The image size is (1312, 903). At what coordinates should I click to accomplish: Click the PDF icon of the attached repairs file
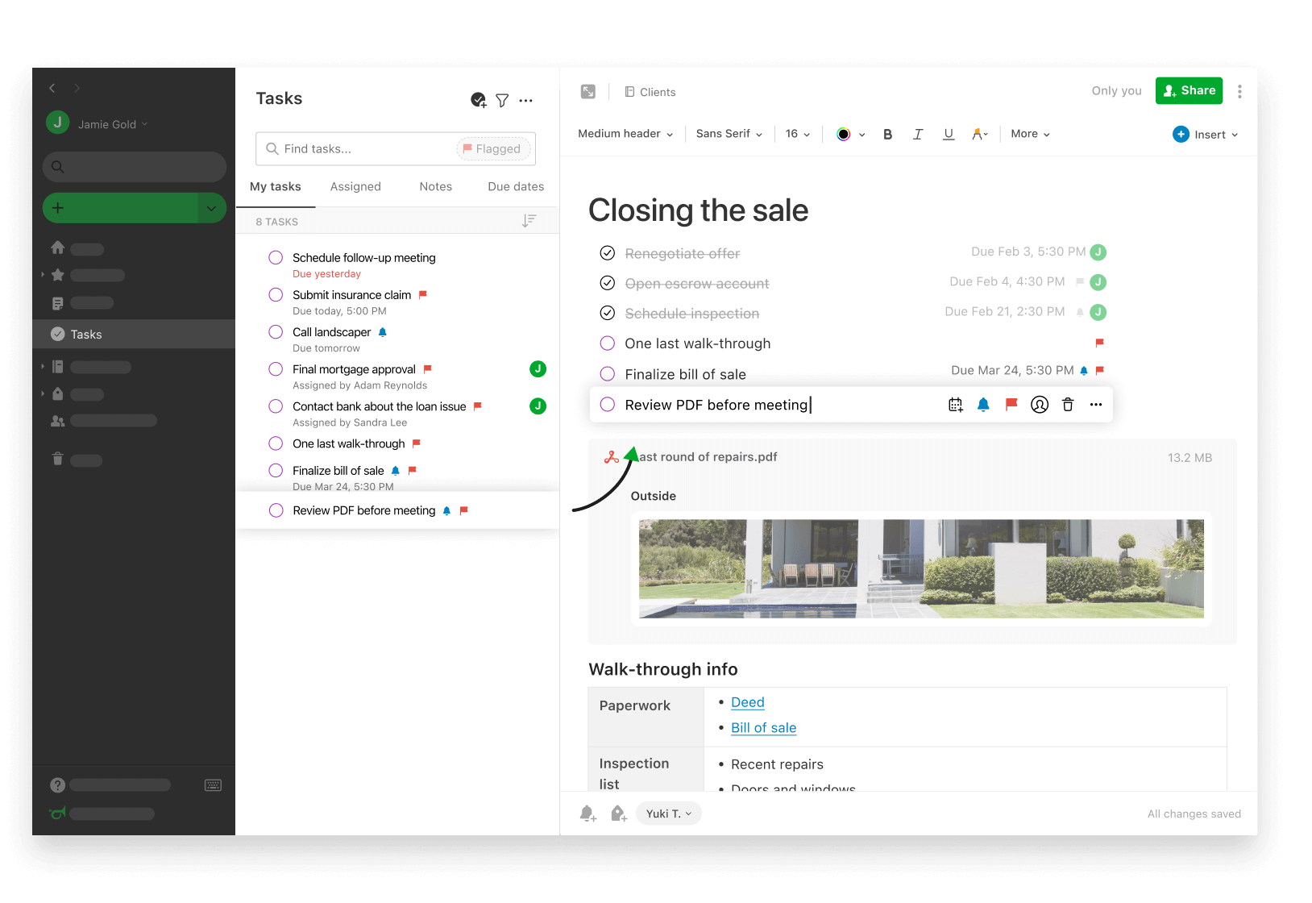[x=612, y=457]
